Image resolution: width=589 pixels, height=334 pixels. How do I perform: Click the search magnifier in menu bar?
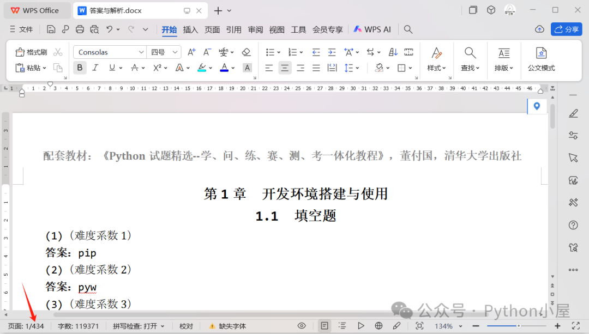408,29
